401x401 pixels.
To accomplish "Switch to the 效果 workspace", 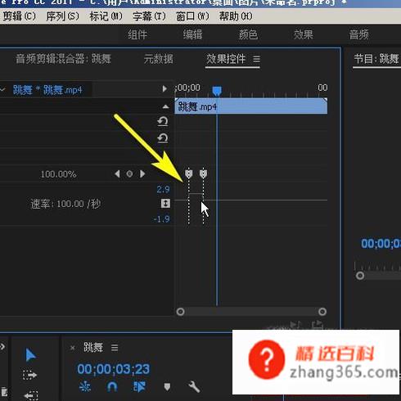I will pyautogui.click(x=303, y=34).
